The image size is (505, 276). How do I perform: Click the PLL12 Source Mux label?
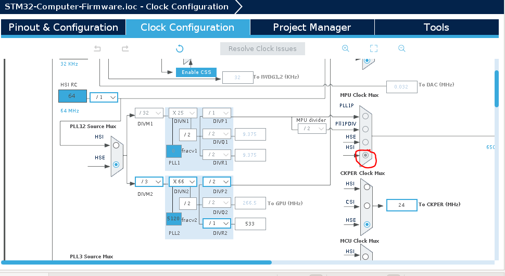pos(93,126)
